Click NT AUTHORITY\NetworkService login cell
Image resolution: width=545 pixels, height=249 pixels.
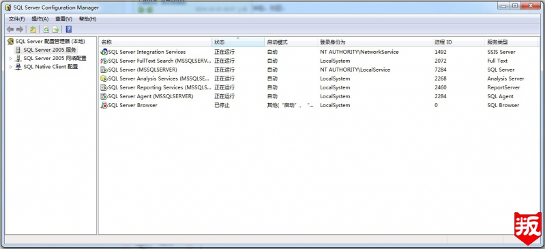coord(359,52)
